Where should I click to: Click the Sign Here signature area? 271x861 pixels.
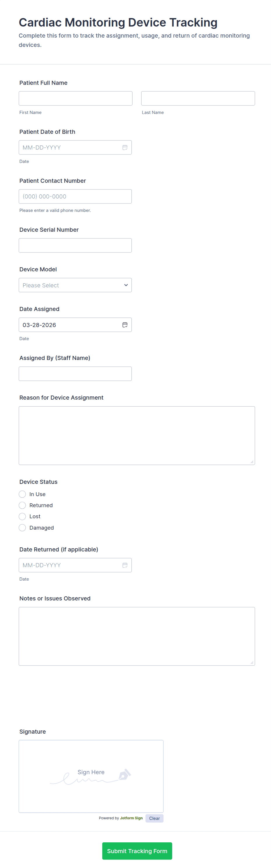coord(91,776)
